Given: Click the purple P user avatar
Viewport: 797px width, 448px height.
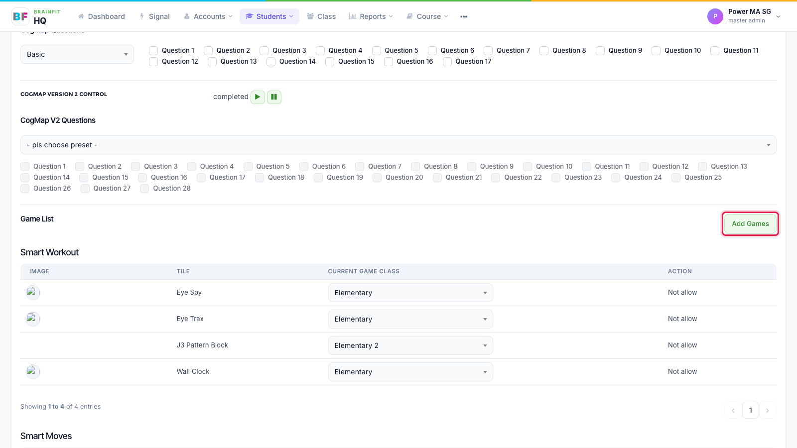Looking at the screenshot, I should click(x=715, y=16).
